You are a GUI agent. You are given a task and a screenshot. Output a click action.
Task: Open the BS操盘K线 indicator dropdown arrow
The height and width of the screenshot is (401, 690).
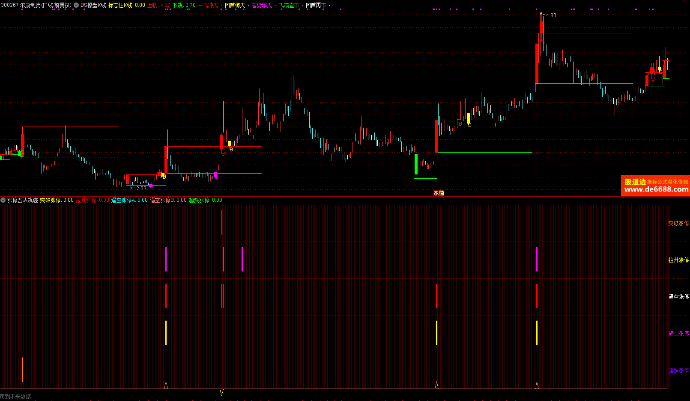pyautogui.click(x=76, y=6)
